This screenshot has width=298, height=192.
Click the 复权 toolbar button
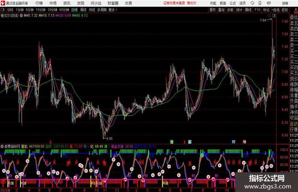213,10
